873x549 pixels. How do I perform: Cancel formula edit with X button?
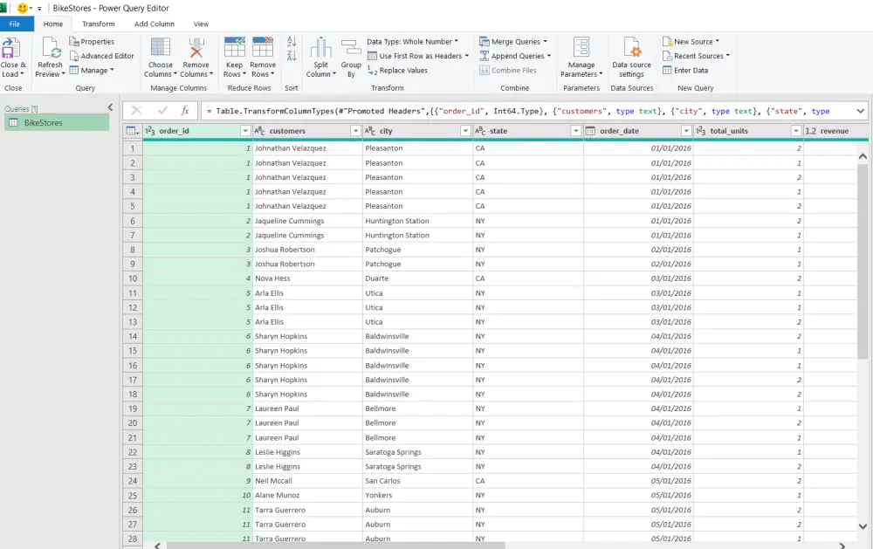(137, 111)
